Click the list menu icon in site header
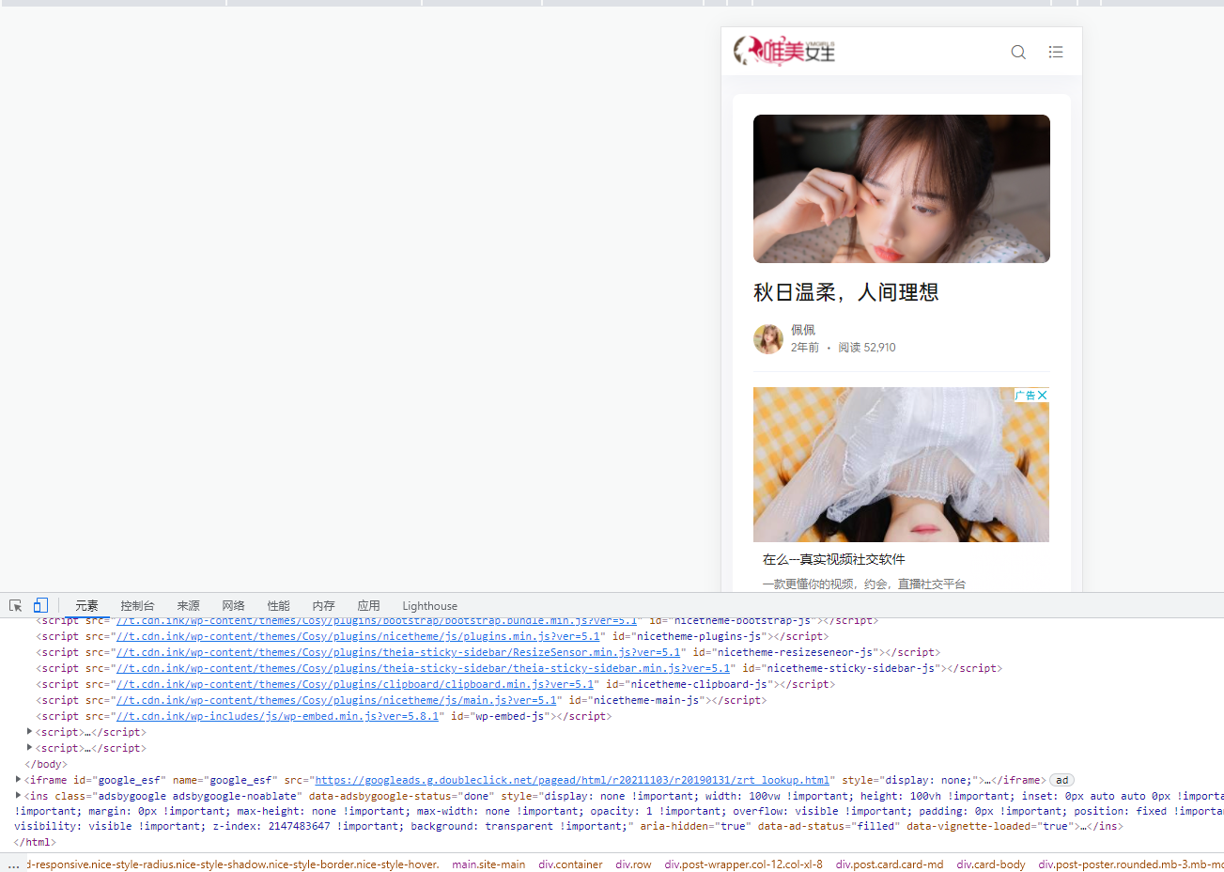The width and height of the screenshot is (1224, 872). click(1055, 52)
